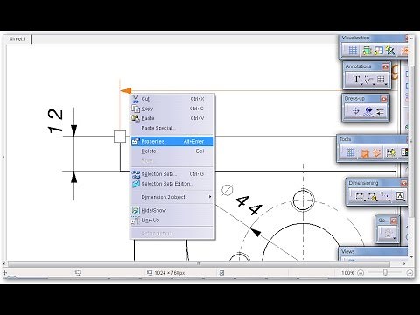
Task: Click the rightmost cut-off icon in Tools toolbar
Action: coord(404,152)
